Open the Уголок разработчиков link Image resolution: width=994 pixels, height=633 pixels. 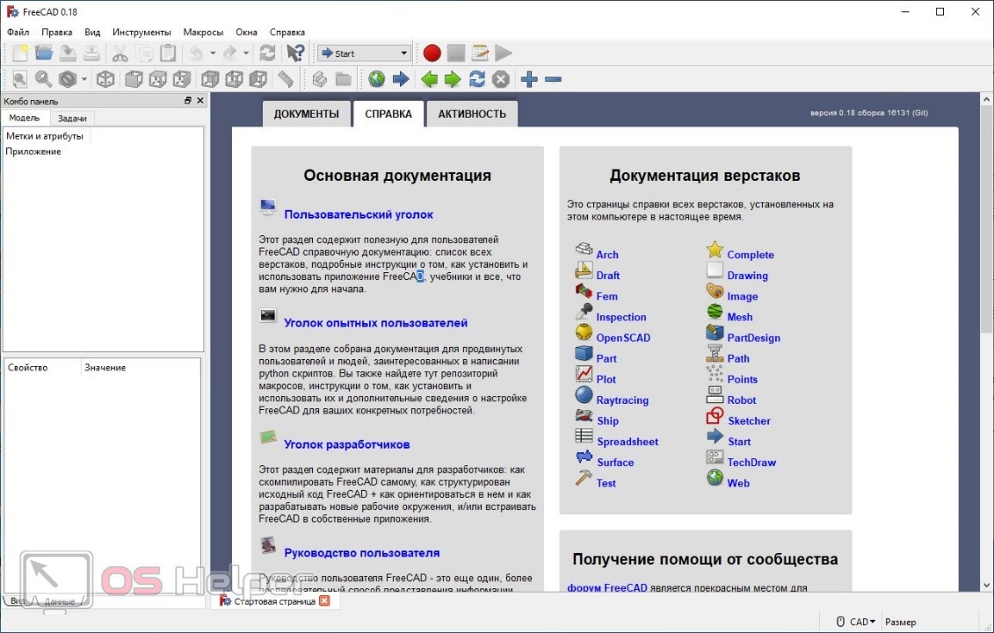coord(347,444)
